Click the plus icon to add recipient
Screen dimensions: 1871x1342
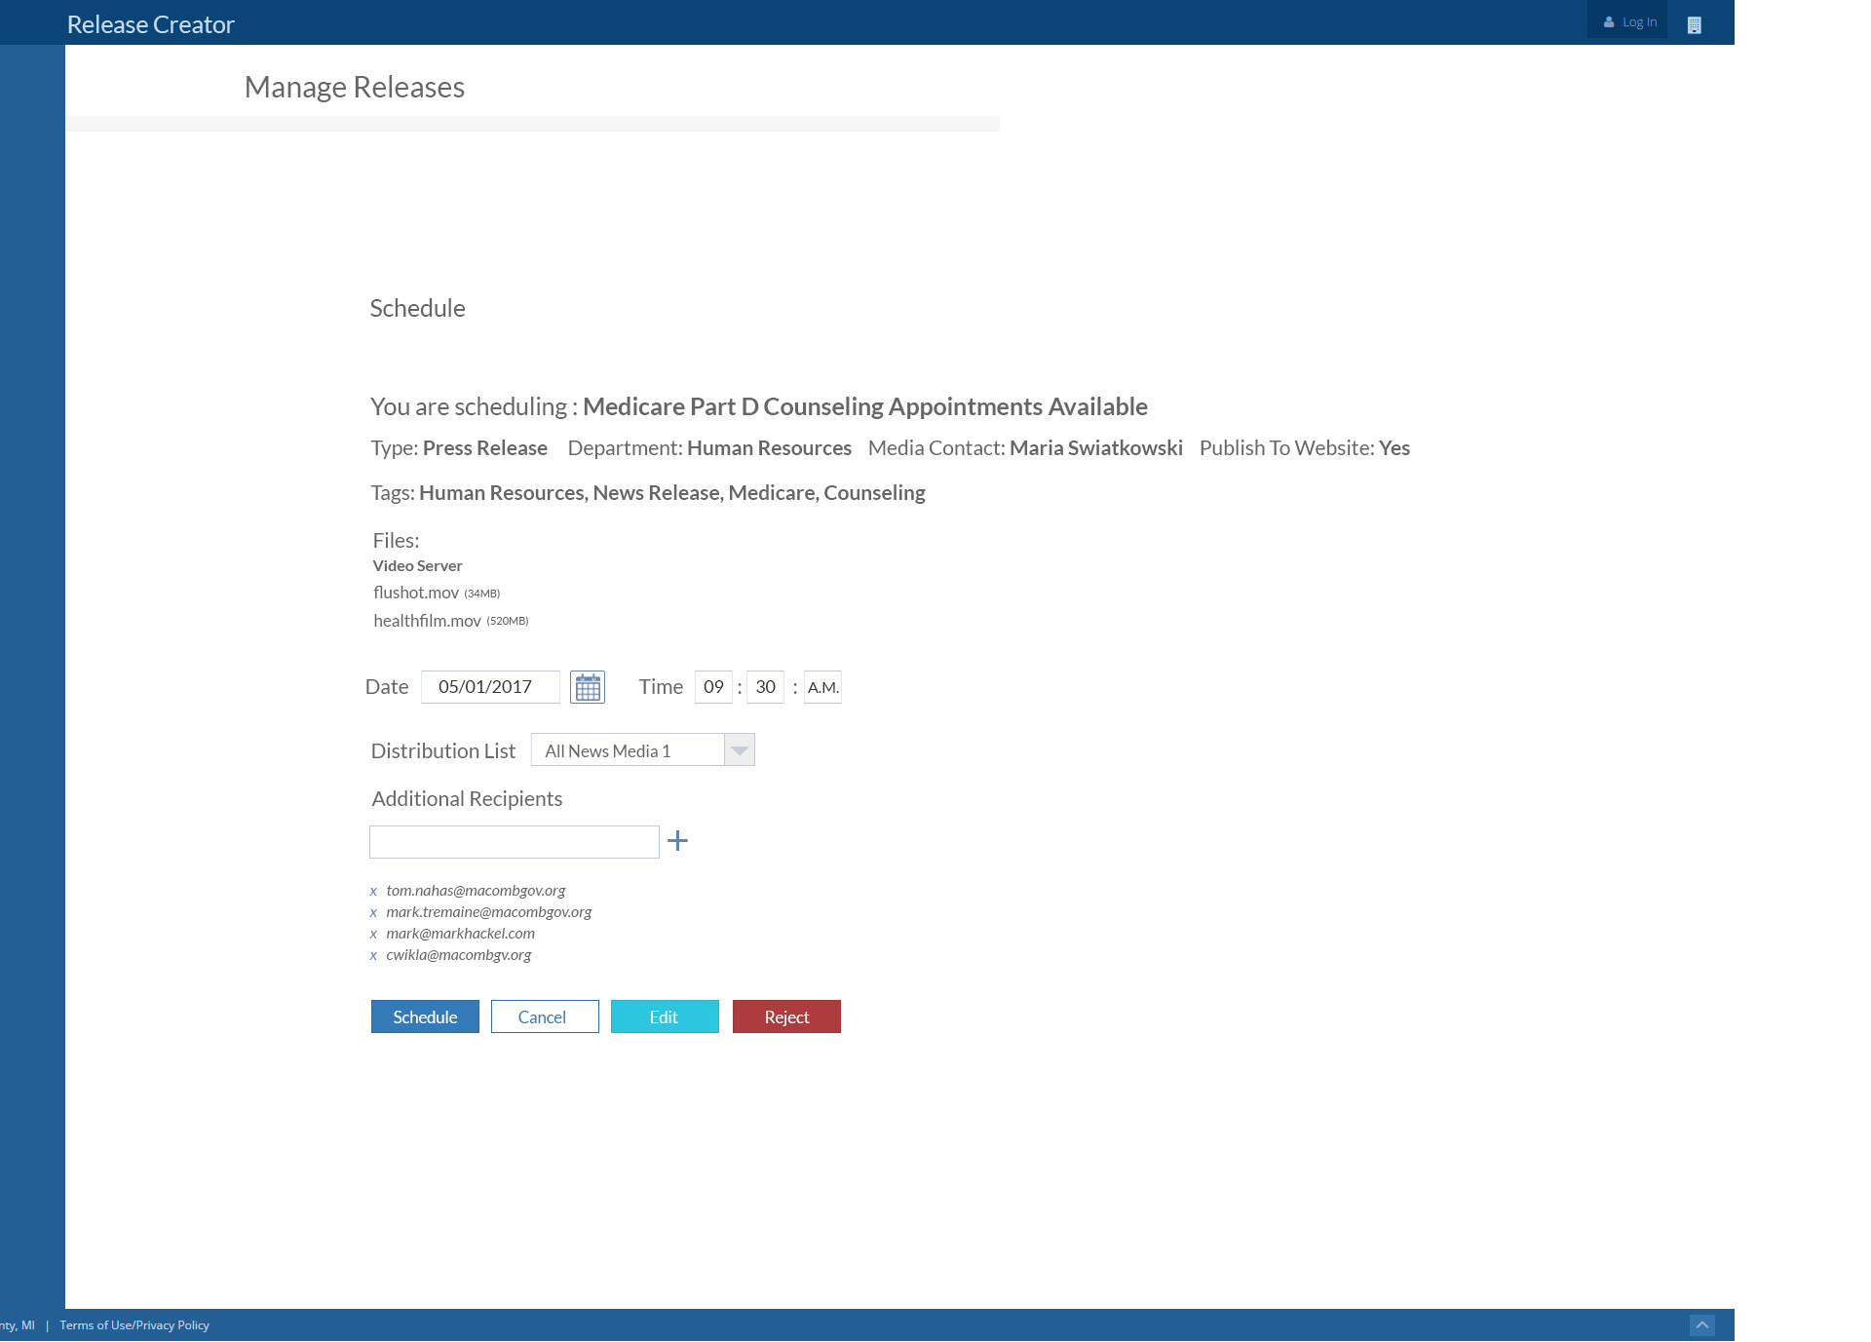[x=677, y=841]
